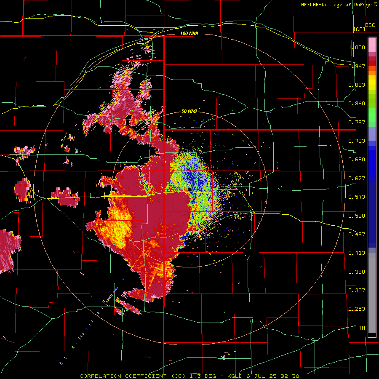Viewport: 379px width, 379px height.
Task: Select the 0.893 scale value
Action: point(357,85)
